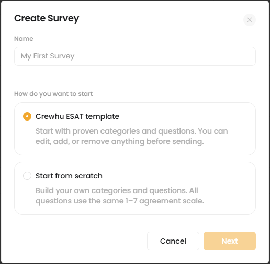This screenshot has width=270, height=264.
Task: Click the 'Build your own categories' description text
Action: click(120, 196)
